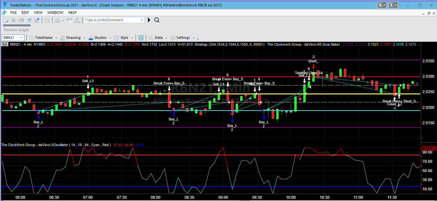Screen dimensions: 437x201
Task: Click the I dropdown button in title bar
Action: click(393, 5)
